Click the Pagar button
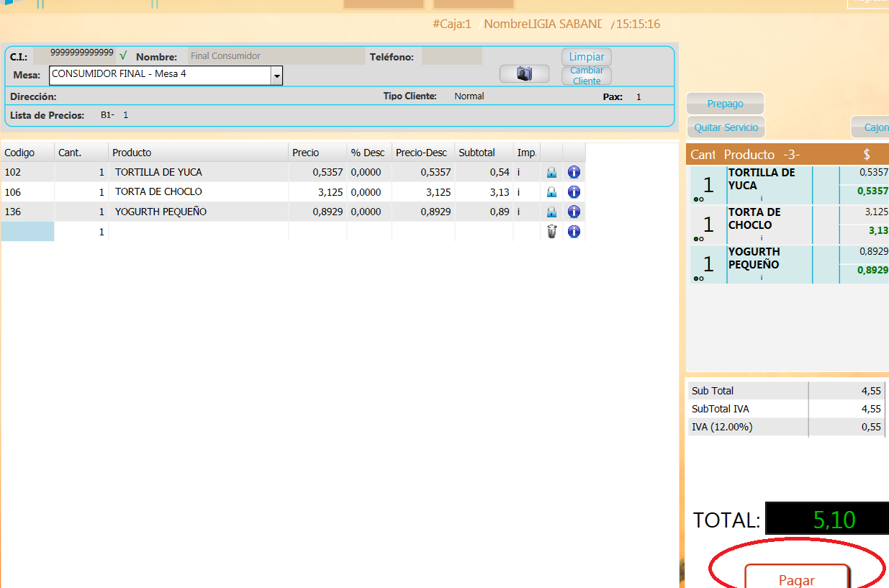Viewport: 889px width, 588px height. [797, 578]
